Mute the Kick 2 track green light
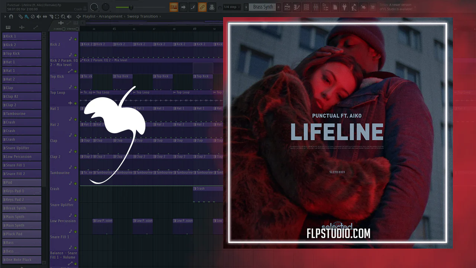476x268 pixels. (x=75, y=55)
